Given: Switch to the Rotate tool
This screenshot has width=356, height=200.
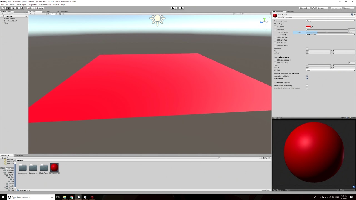Looking at the screenshot, I should pyautogui.click(x=13, y=8).
